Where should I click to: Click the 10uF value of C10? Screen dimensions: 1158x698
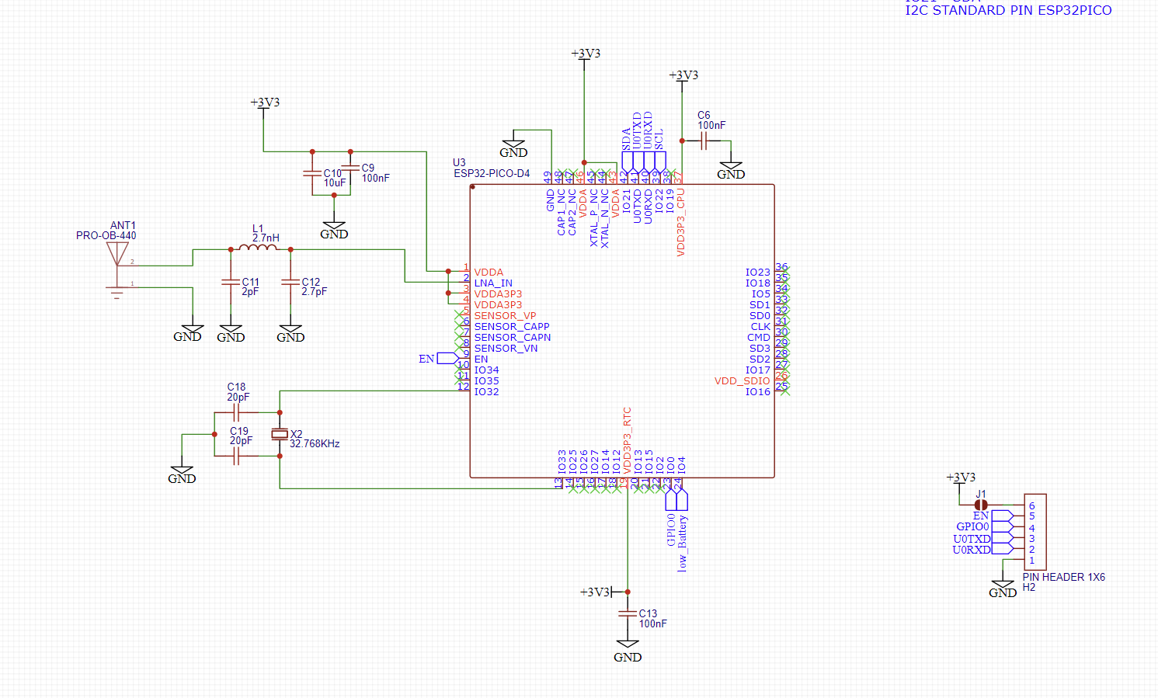tap(335, 183)
